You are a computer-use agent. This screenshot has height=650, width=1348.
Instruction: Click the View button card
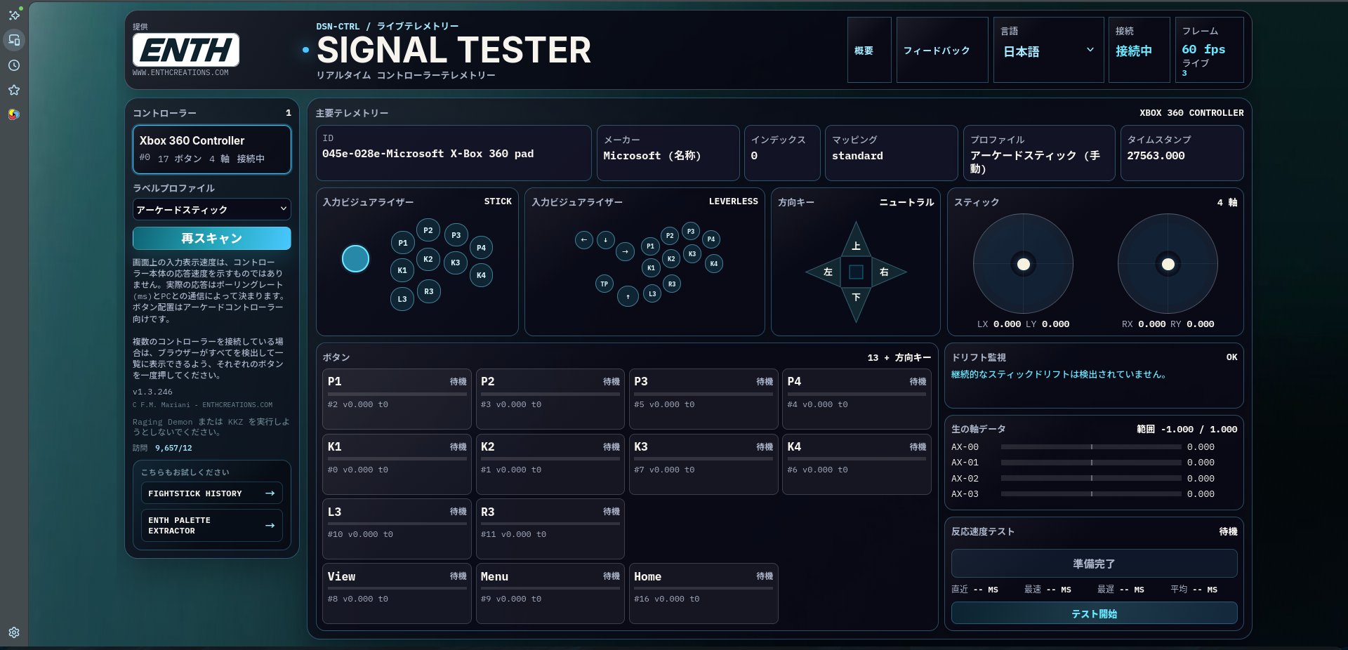click(397, 593)
